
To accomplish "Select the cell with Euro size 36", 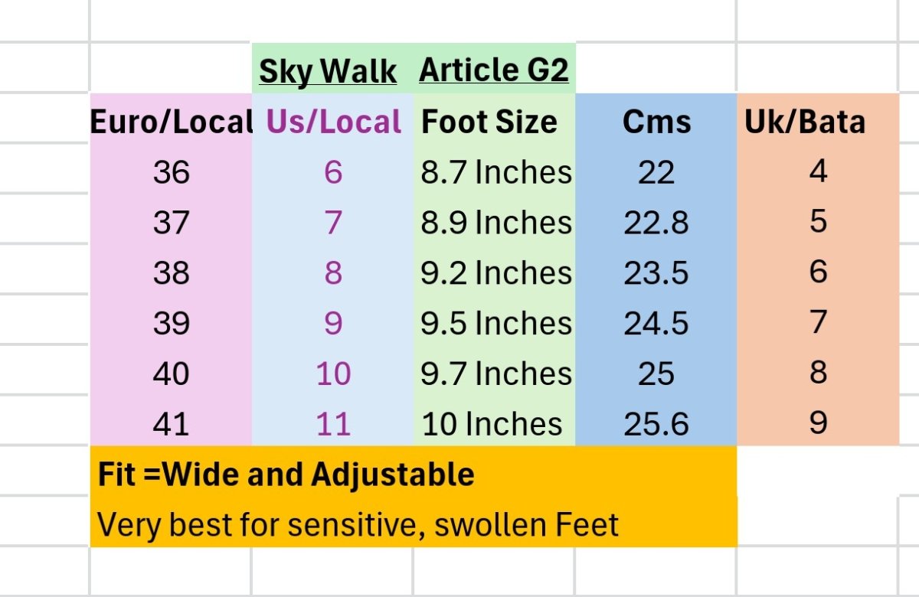I will click(x=171, y=173).
